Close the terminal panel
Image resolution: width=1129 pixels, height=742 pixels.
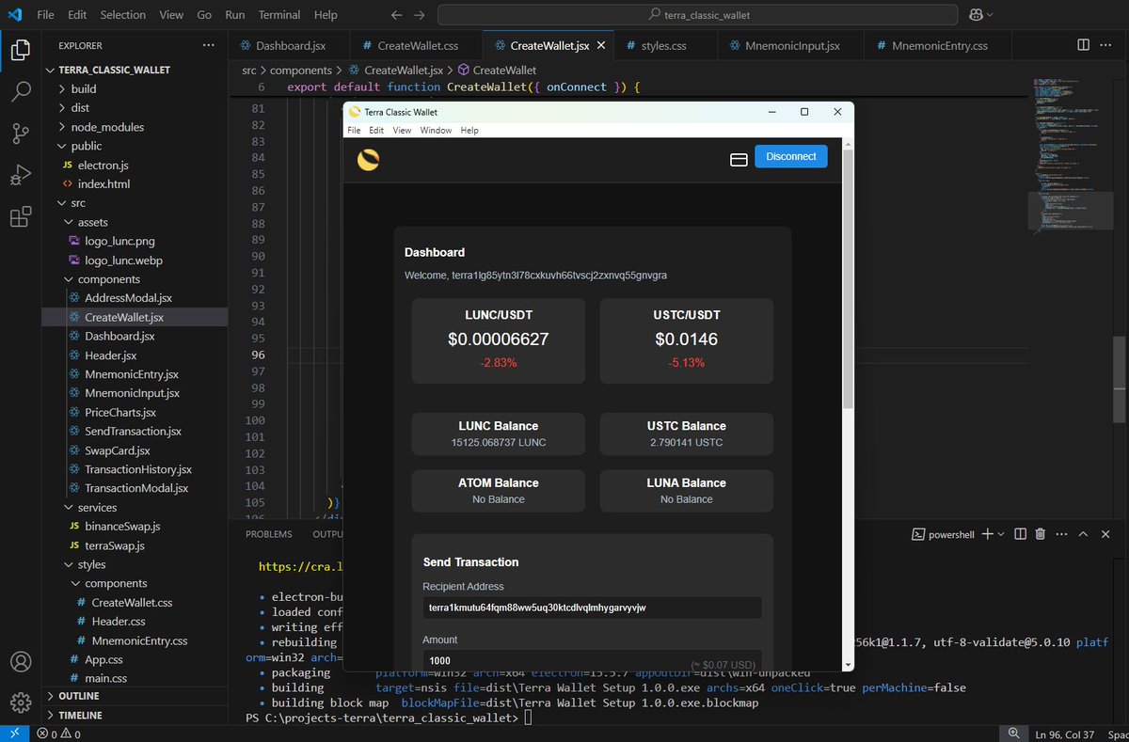tap(1106, 534)
